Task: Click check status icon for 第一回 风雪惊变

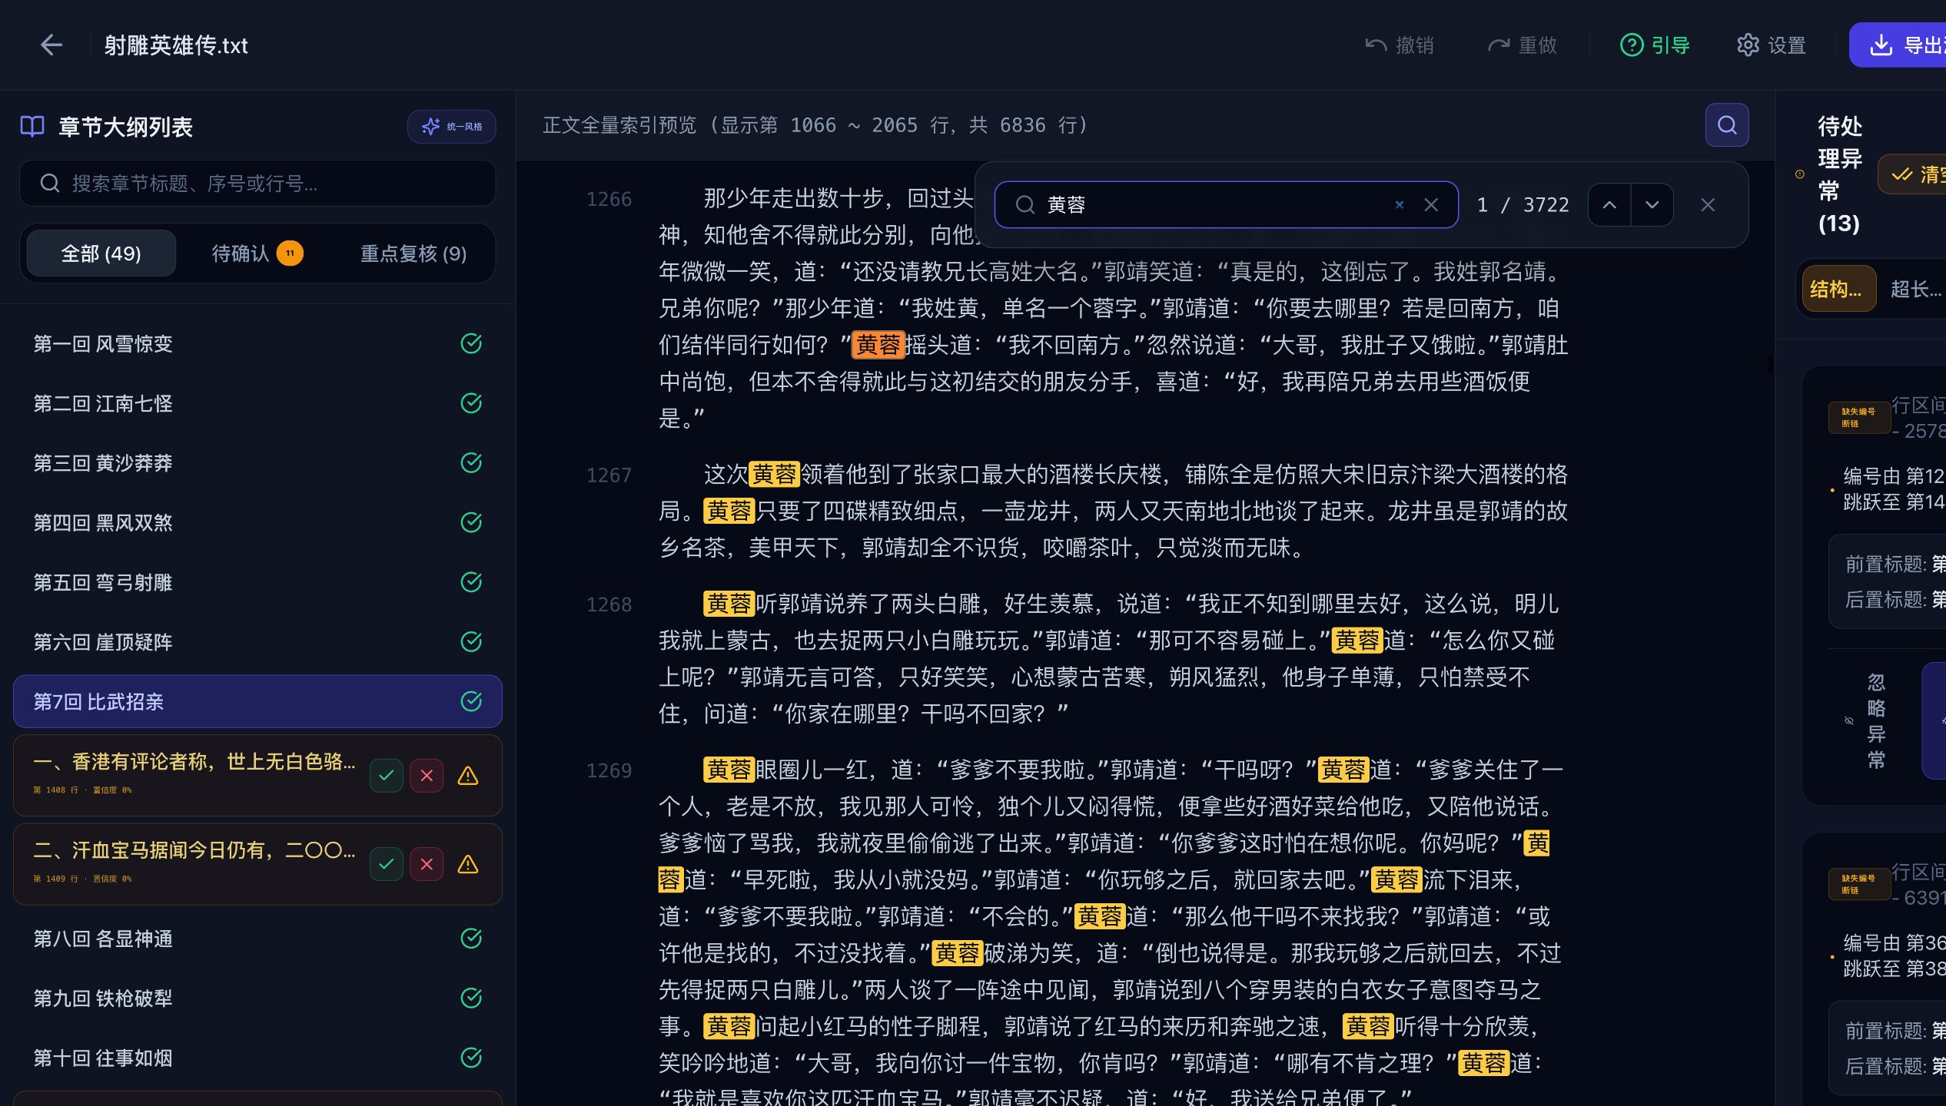Action: tap(471, 343)
